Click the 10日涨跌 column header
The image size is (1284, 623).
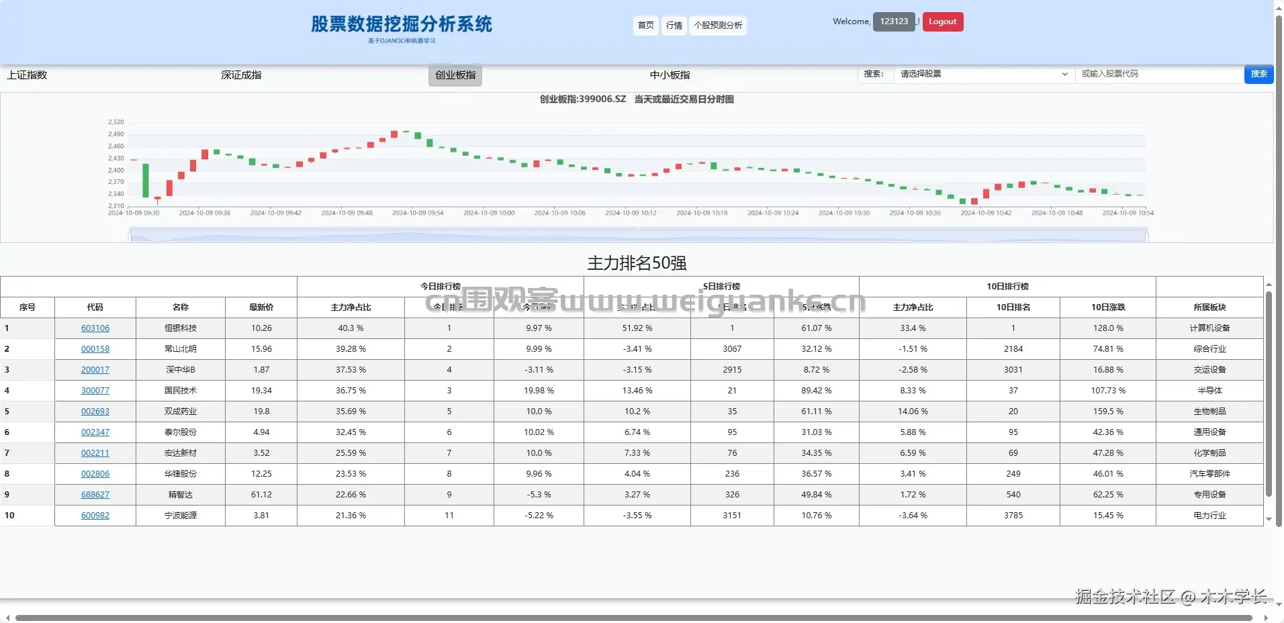[x=1108, y=307]
